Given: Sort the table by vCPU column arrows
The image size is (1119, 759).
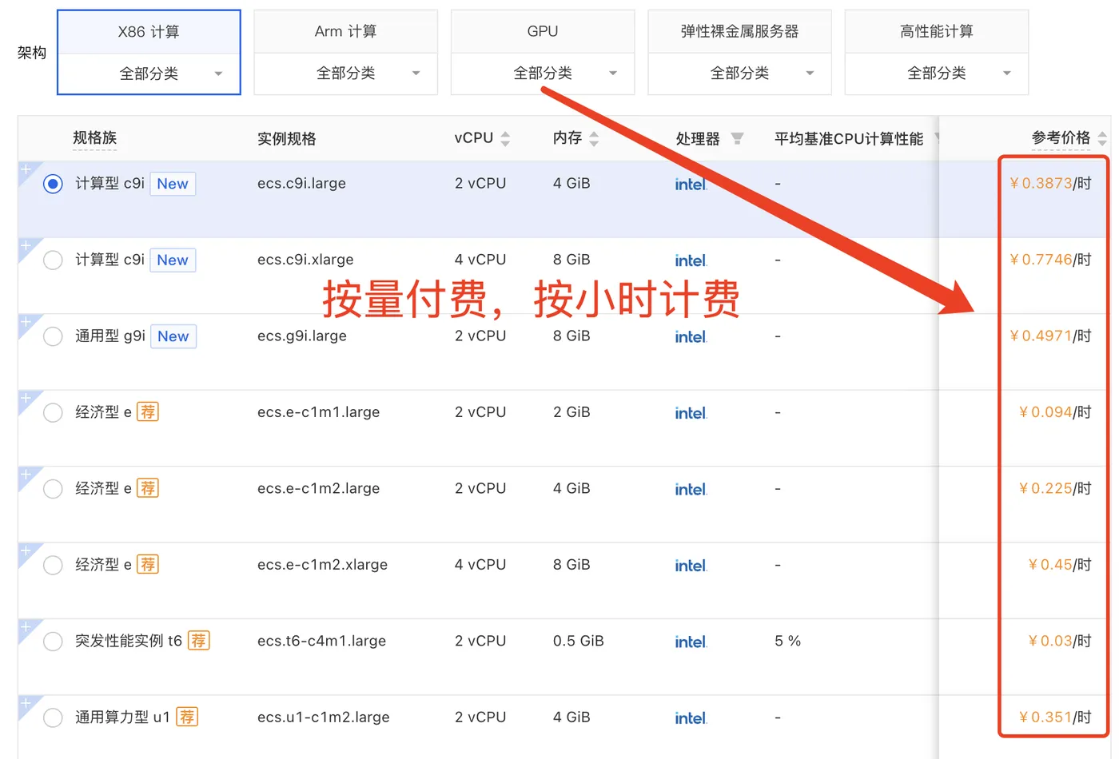Looking at the screenshot, I should coord(505,139).
